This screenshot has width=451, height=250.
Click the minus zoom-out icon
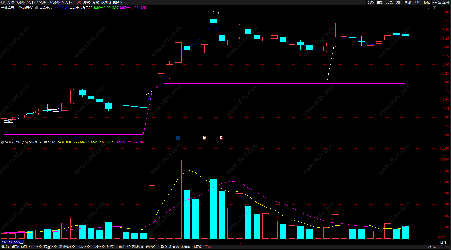(446, 247)
